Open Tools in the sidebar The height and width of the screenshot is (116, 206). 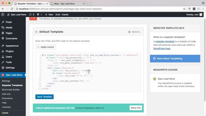(x=9, y=62)
